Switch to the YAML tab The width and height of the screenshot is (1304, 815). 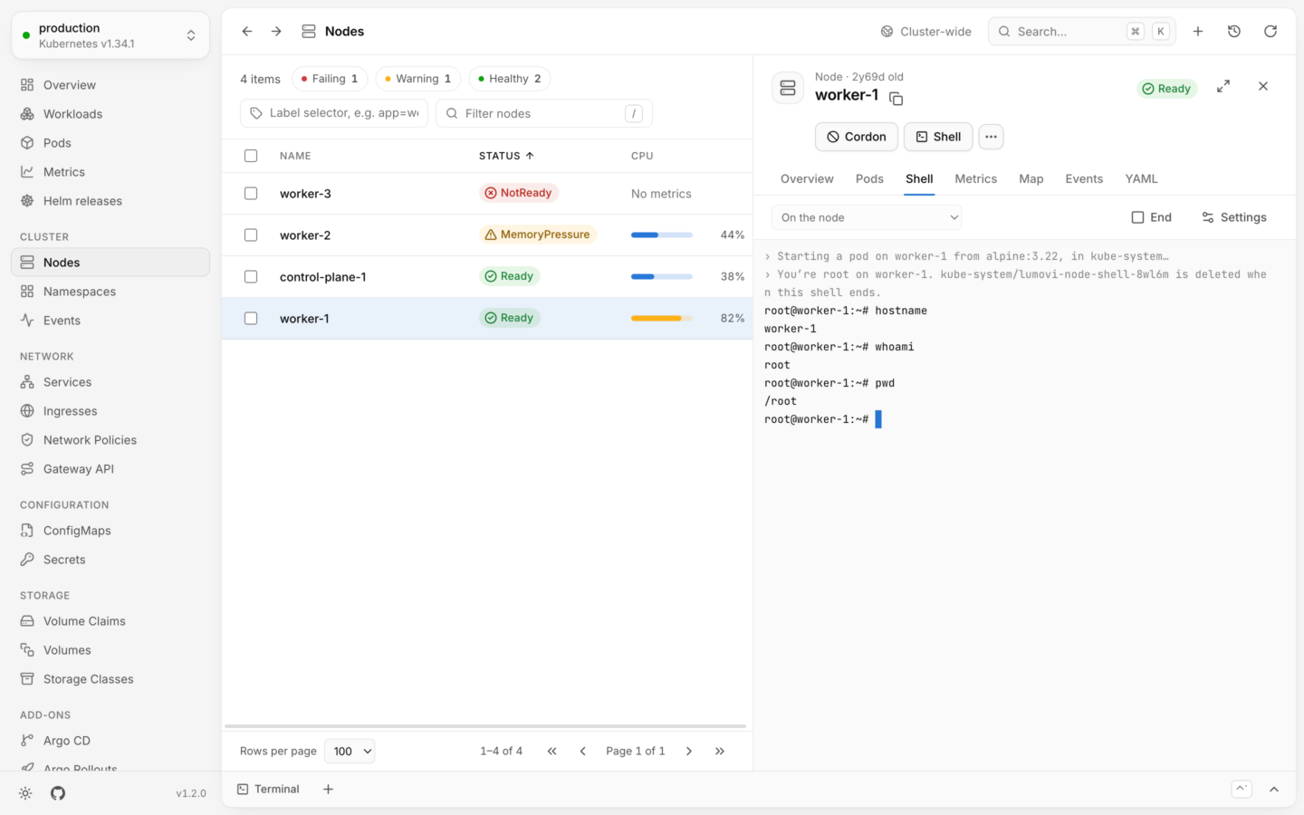(1141, 179)
